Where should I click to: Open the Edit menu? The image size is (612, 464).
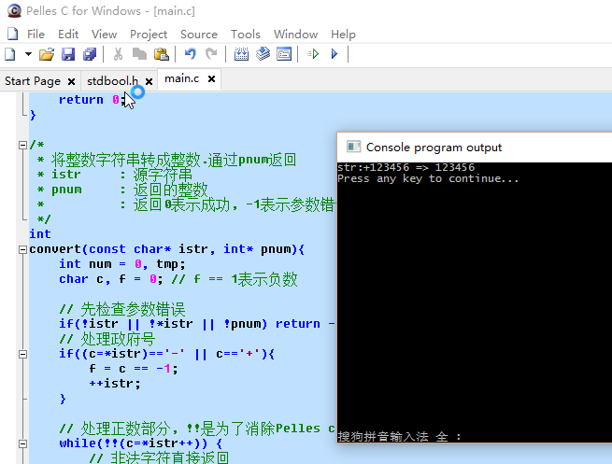[68, 35]
